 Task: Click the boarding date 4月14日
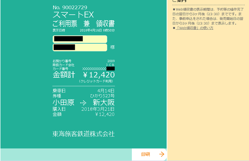(106, 91)
